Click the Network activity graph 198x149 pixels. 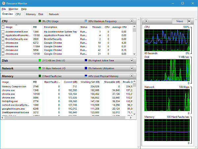click(167, 100)
